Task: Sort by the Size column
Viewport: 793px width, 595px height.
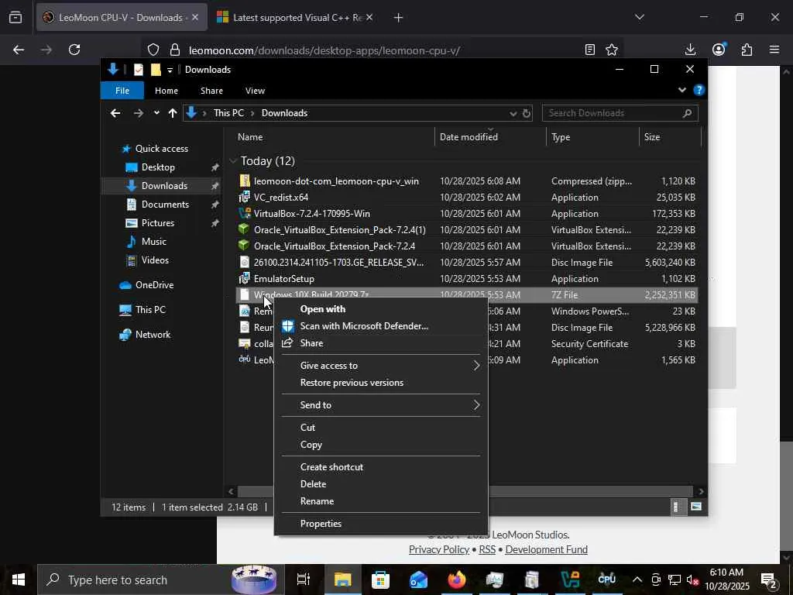Action: [670, 137]
